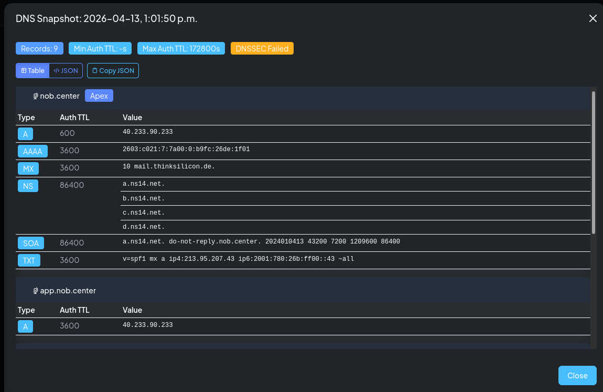The width and height of the screenshot is (603, 392).
Task: Select the NS value b.ns14.net.
Action: [144, 198]
